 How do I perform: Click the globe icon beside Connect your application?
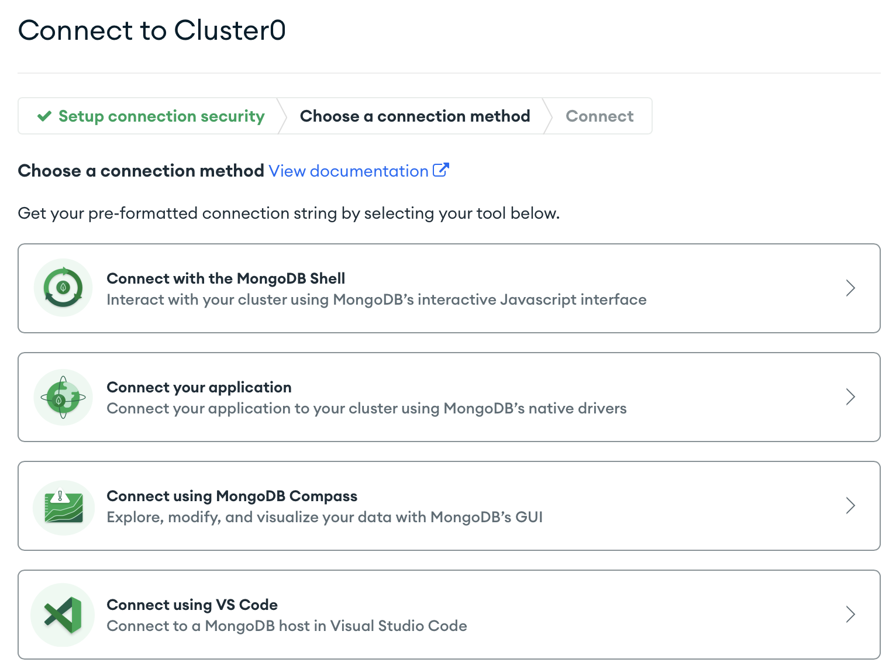coord(63,396)
